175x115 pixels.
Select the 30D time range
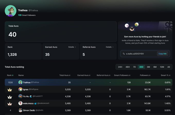tap(141, 67)
